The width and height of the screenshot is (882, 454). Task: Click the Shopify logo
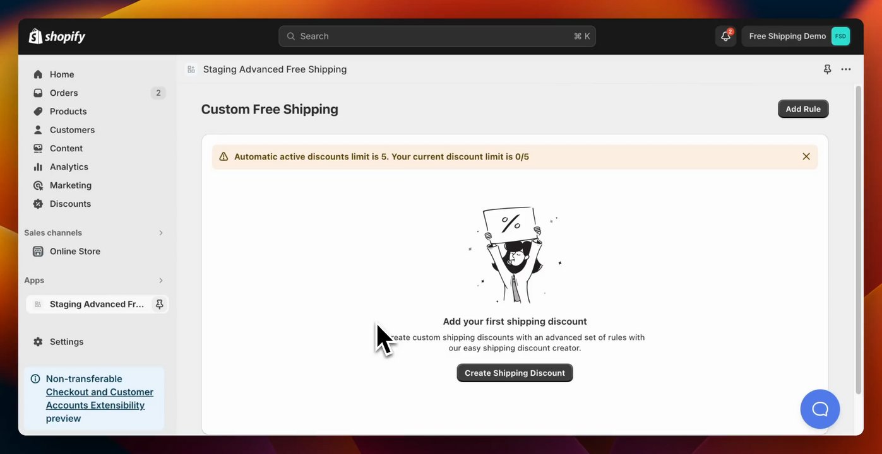57,37
